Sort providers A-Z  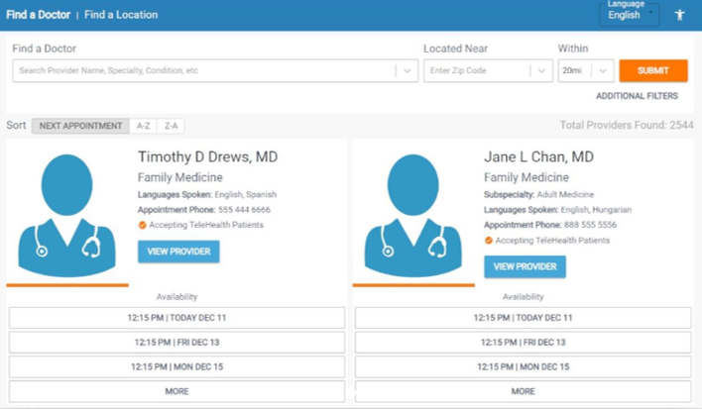click(144, 126)
